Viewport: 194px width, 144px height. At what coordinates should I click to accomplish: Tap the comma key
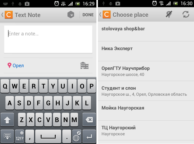pyautogui.click(x=30, y=136)
